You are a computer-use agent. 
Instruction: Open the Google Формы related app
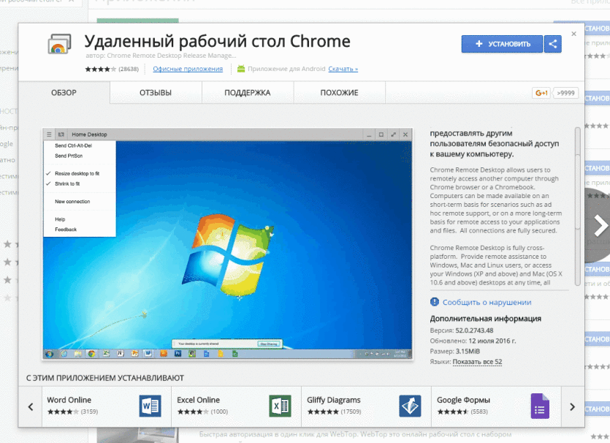[496, 406]
